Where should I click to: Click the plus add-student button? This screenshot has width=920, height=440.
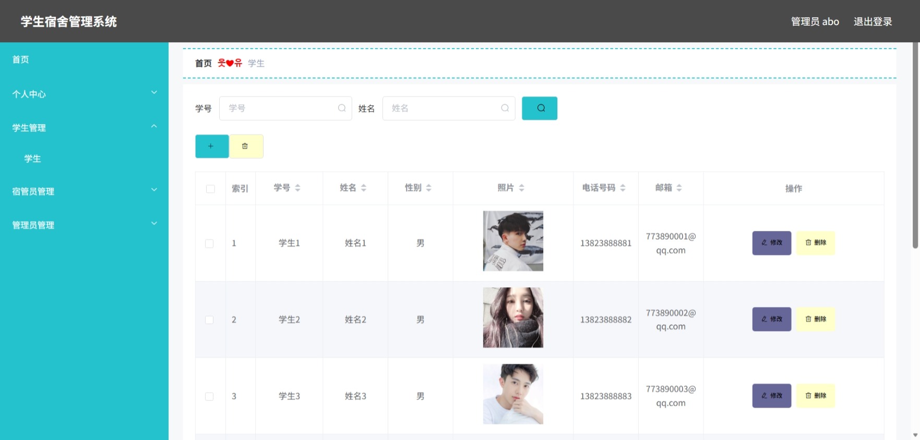point(212,146)
